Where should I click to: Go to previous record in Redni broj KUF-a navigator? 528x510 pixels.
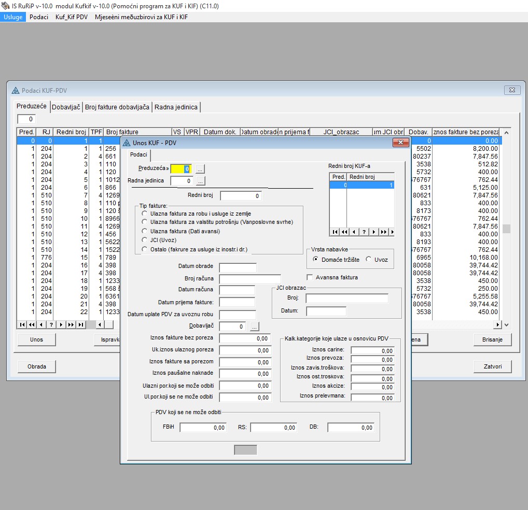354,232
